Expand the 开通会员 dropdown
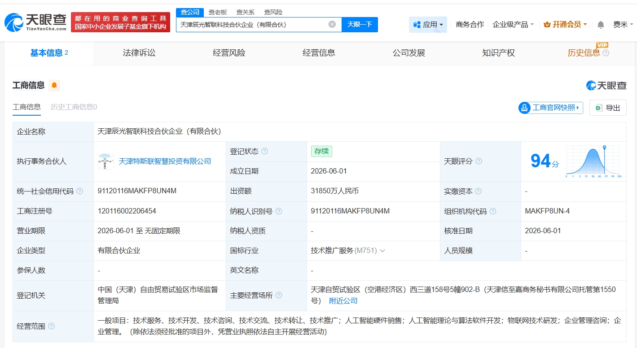This screenshot has width=637, height=348. pos(565,25)
